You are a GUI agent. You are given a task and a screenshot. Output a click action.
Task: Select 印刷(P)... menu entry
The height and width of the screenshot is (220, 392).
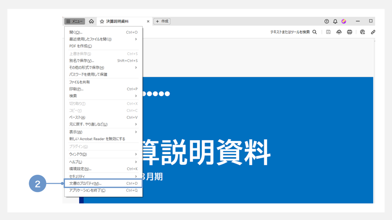[104, 89]
